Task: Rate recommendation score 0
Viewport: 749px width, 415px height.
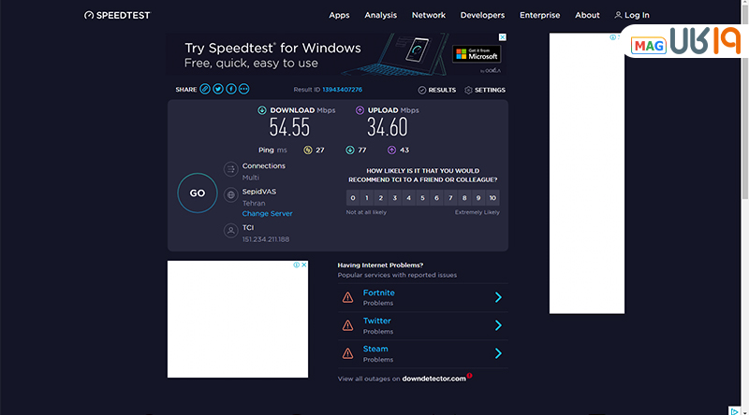Action: 353,198
